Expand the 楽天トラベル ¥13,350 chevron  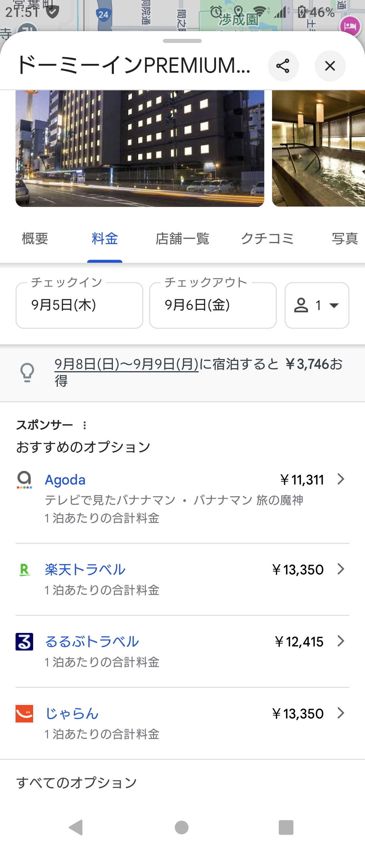pyautogui.click(x=341, y=569)
